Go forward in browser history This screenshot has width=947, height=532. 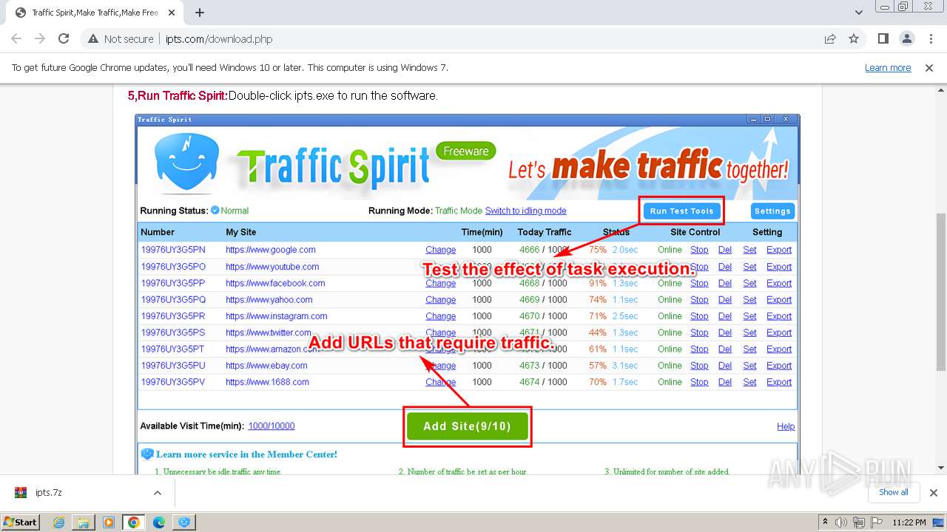tap(40, 39)
